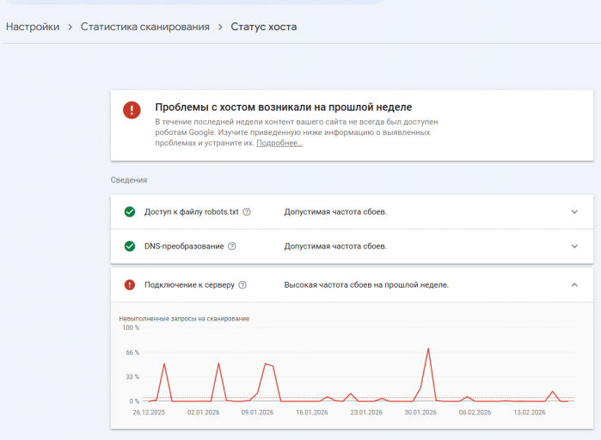This screenshot has width=601, height=440.
Task: Collapse the Подключение к серверу section
Action: pos(574,285)
